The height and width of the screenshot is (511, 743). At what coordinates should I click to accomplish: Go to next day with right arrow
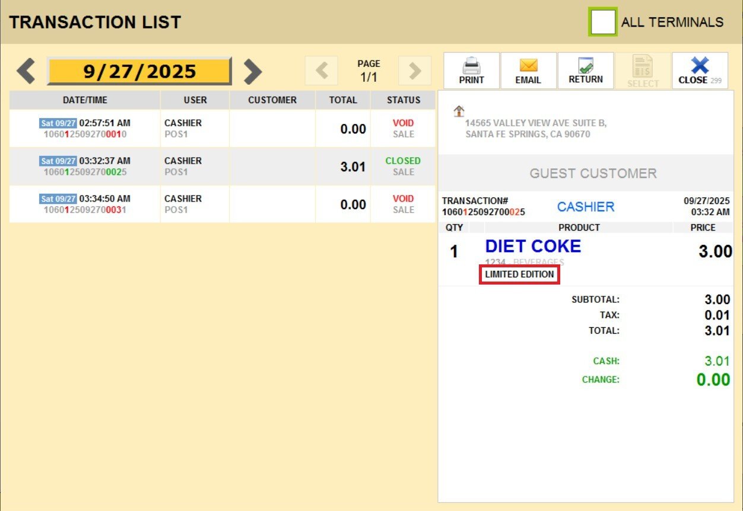tap(252, 72)
